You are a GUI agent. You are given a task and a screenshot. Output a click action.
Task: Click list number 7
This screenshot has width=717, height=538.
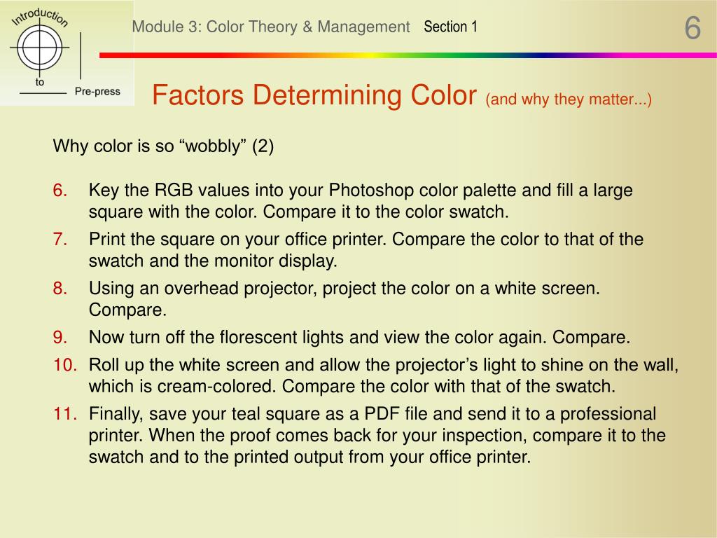[x=60, y=240]
